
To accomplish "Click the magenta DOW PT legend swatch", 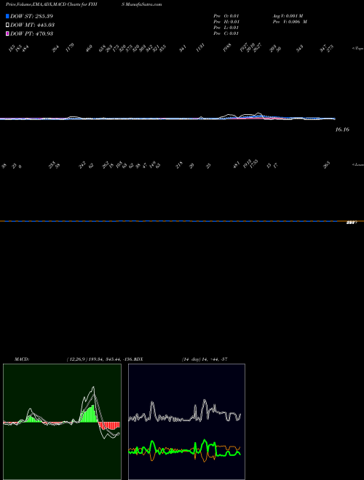I will click(7, 33).
